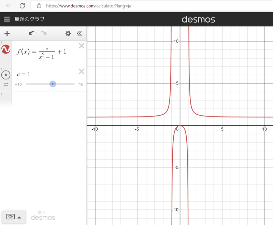This screenshot has width=273, height=225.
Task: Click the y-axis label 5 on graph
Action: (x=177, y=83)
